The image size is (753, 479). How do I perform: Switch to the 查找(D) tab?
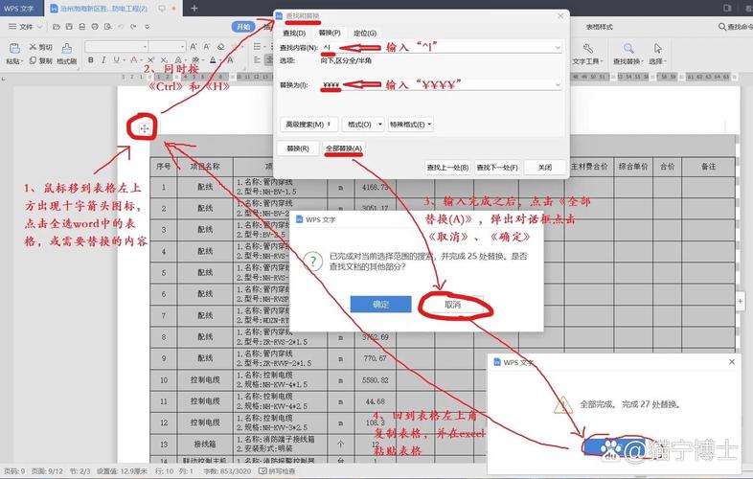pos(294,34)
